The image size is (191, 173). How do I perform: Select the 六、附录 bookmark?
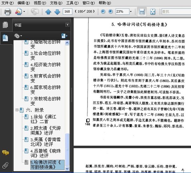(x=35, y=110)
